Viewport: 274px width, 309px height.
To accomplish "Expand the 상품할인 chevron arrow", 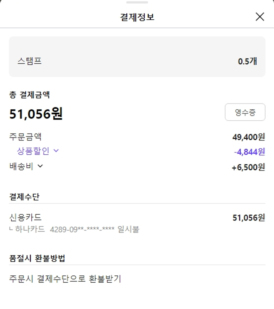I will pos(56,151).
